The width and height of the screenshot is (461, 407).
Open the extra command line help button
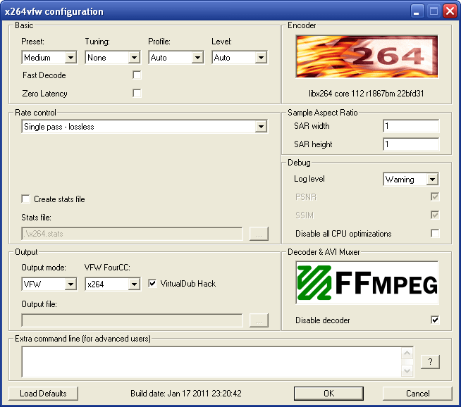pos(430,362)
